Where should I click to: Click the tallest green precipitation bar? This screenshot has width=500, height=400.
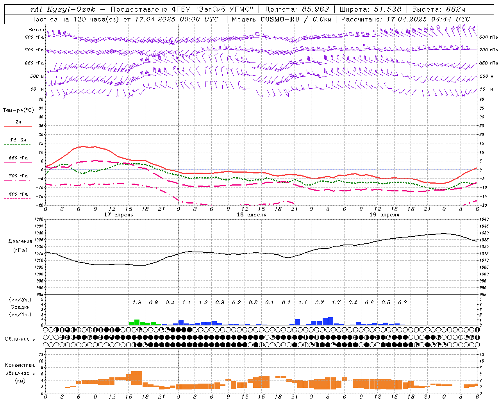point(137,322)
